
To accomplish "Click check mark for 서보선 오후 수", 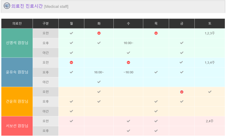I will click(128, 131).
